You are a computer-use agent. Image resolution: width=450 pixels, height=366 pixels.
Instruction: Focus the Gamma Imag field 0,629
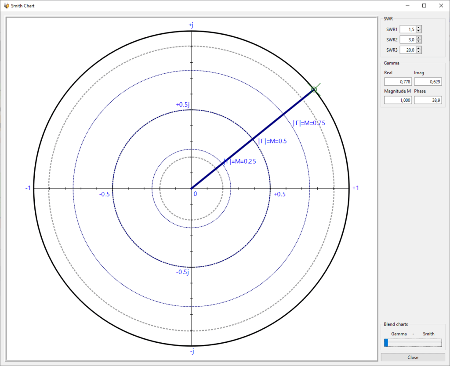coord(428,82)
